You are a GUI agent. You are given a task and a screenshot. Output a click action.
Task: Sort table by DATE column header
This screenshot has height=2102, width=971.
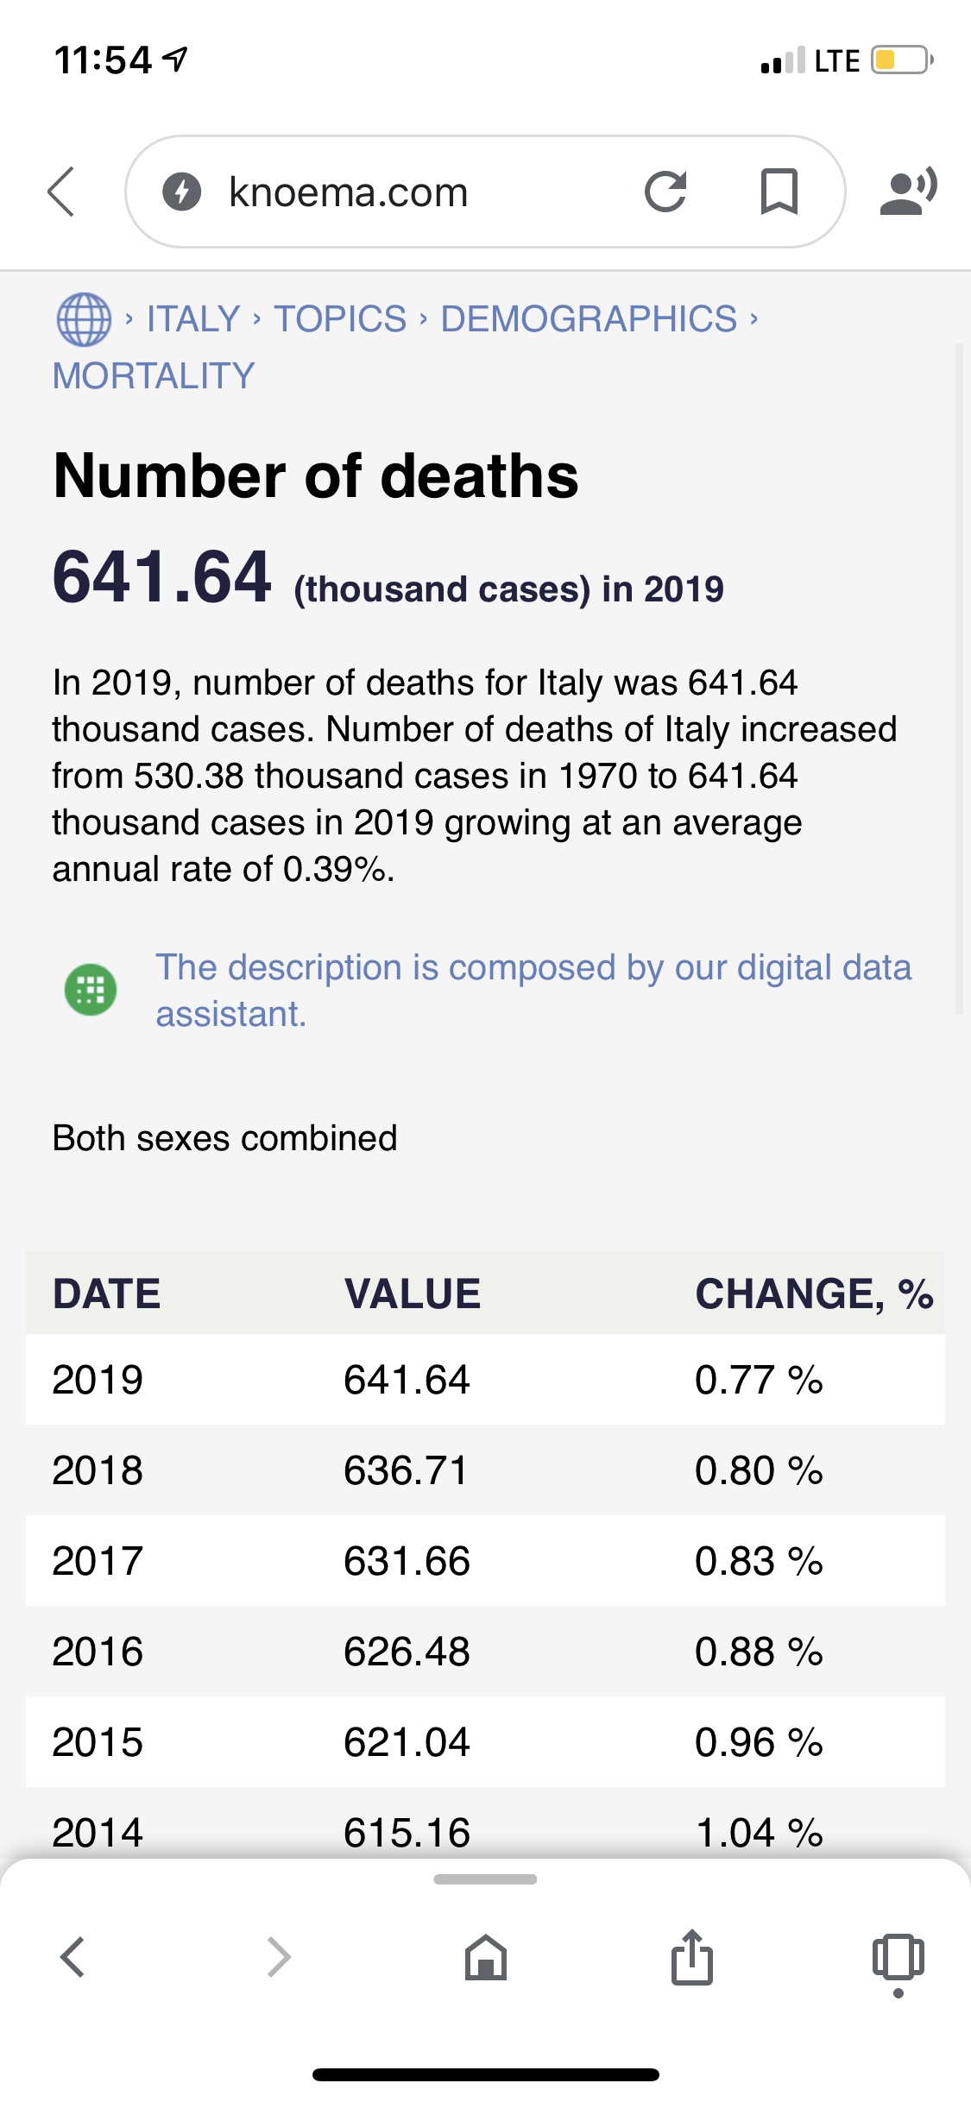tap(107, 1293)
